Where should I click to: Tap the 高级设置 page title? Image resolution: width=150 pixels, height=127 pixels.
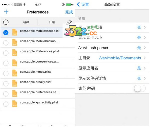(x=112, y=4)
